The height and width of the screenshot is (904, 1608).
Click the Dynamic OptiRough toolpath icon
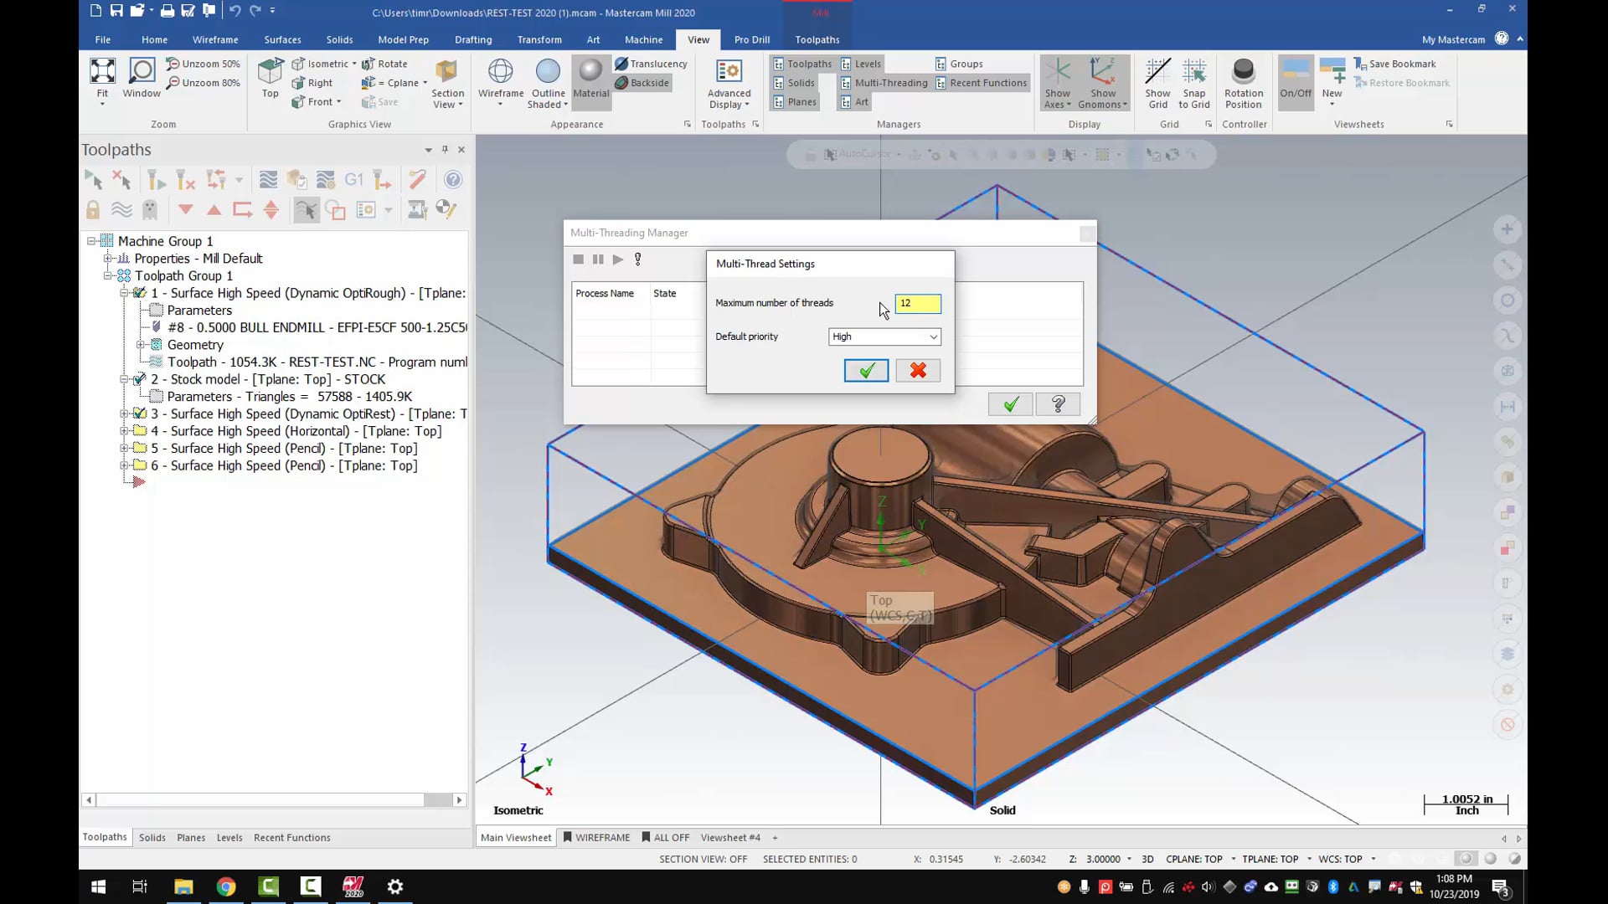tap(140, 292)
